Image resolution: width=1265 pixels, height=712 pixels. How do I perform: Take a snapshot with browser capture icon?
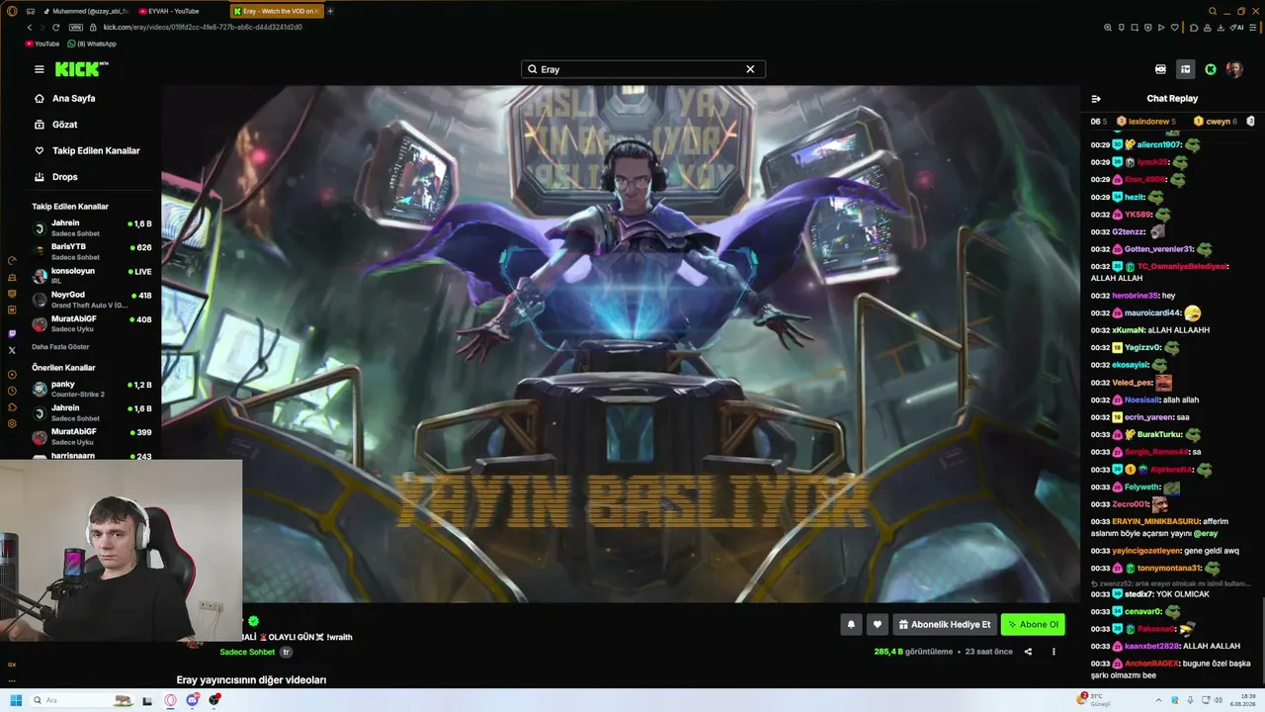(x=1136, y=28)
